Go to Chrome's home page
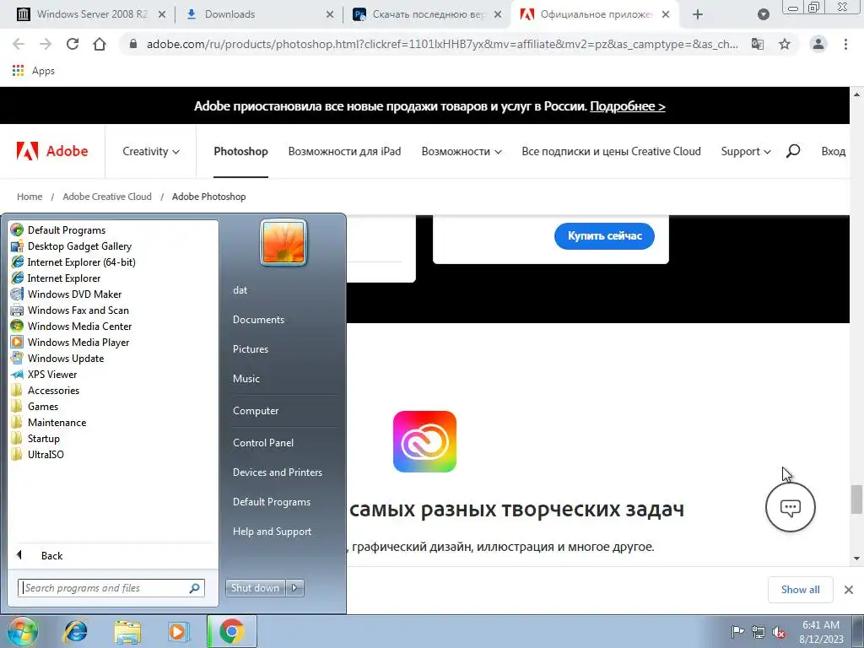This screenshot has height=648, width=864. tap(100, 44)
